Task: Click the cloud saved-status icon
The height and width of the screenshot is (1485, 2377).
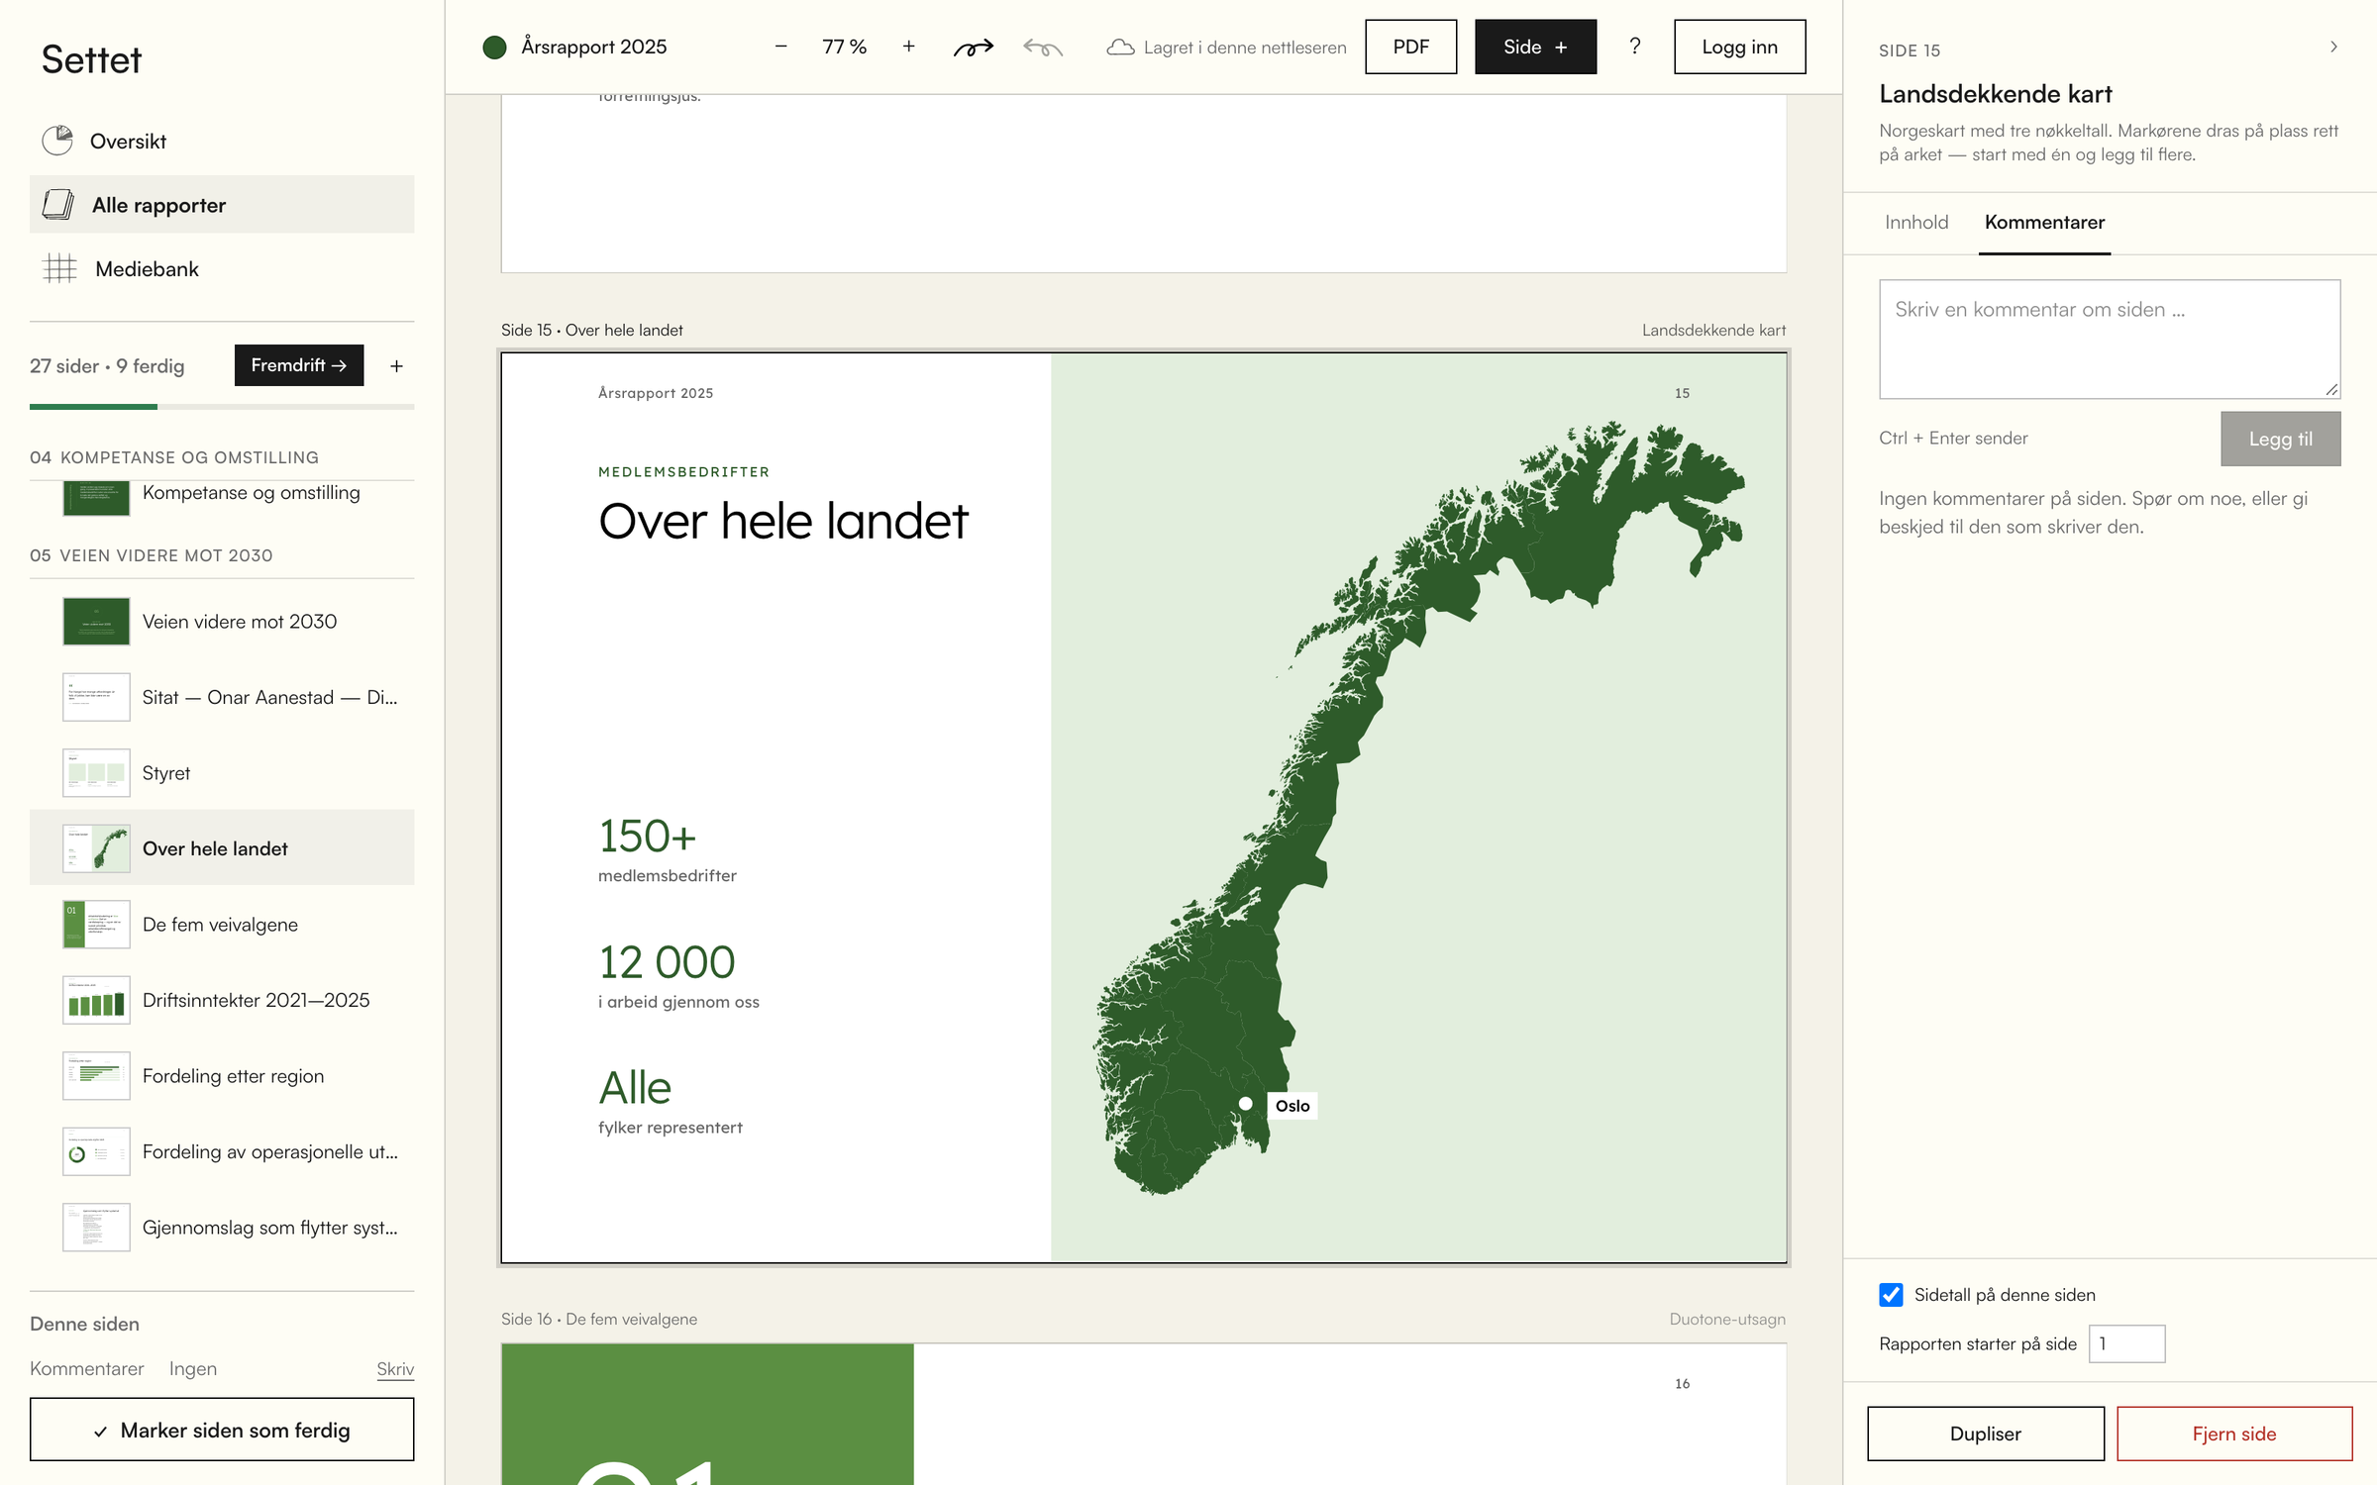Action: pyautogui.click(x=1120, y=48)
